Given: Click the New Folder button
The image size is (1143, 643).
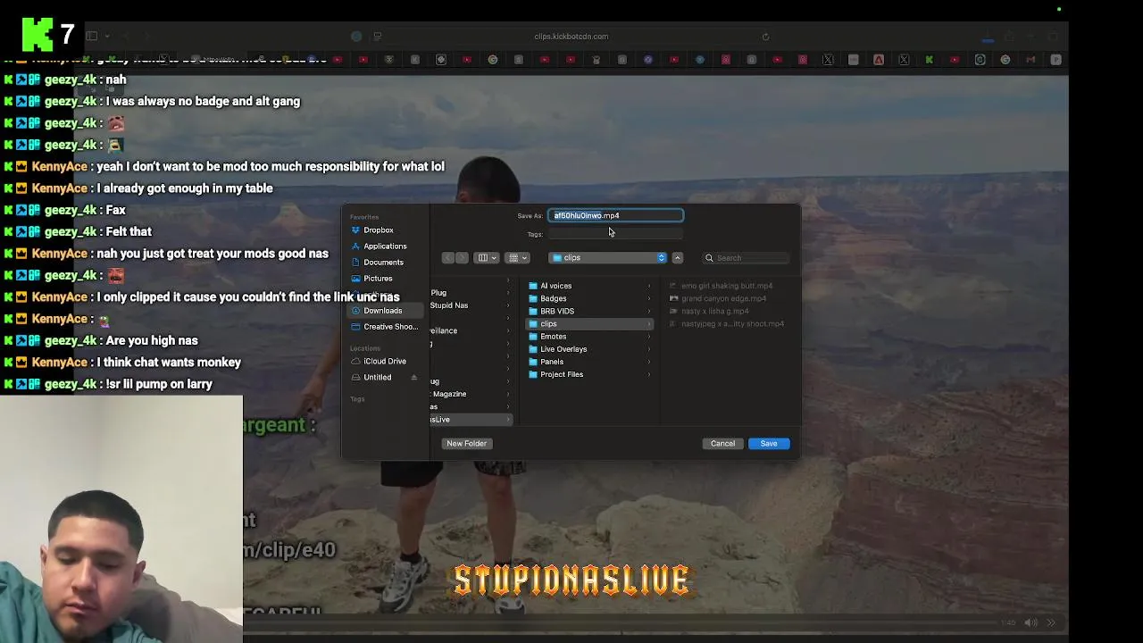Looking at the screenshot, I should coord(466,444).
